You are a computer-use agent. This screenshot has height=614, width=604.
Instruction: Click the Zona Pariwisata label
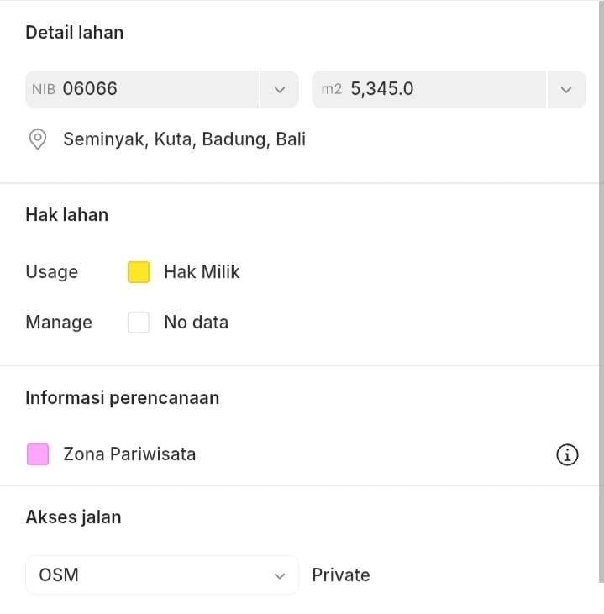pos(129,455)
